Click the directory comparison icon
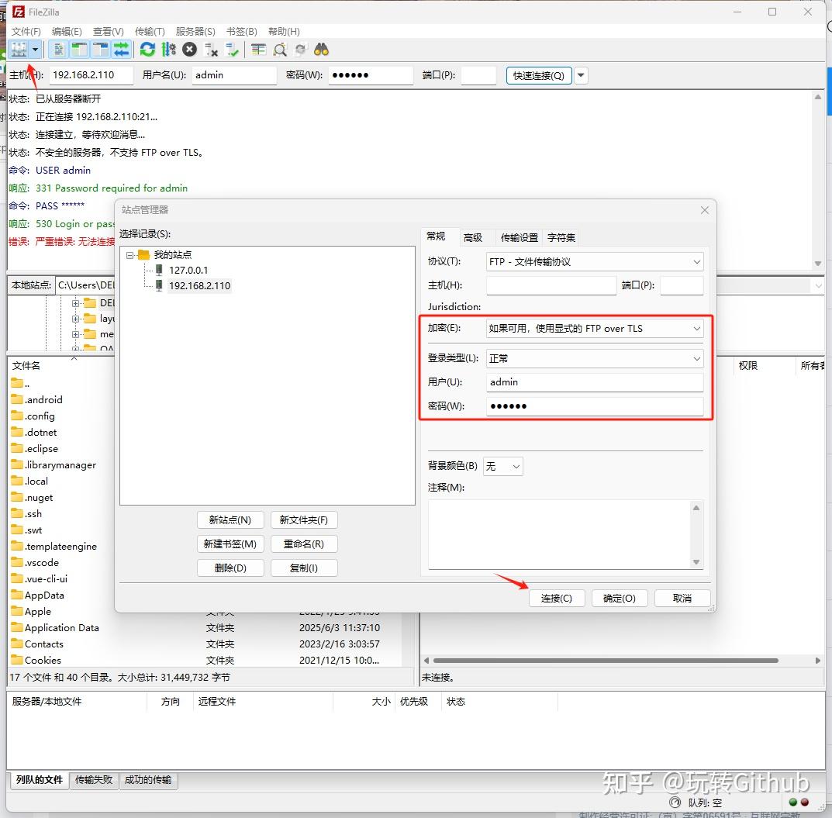This screenshot has width=832, height=818. click(x=280, y=50)
